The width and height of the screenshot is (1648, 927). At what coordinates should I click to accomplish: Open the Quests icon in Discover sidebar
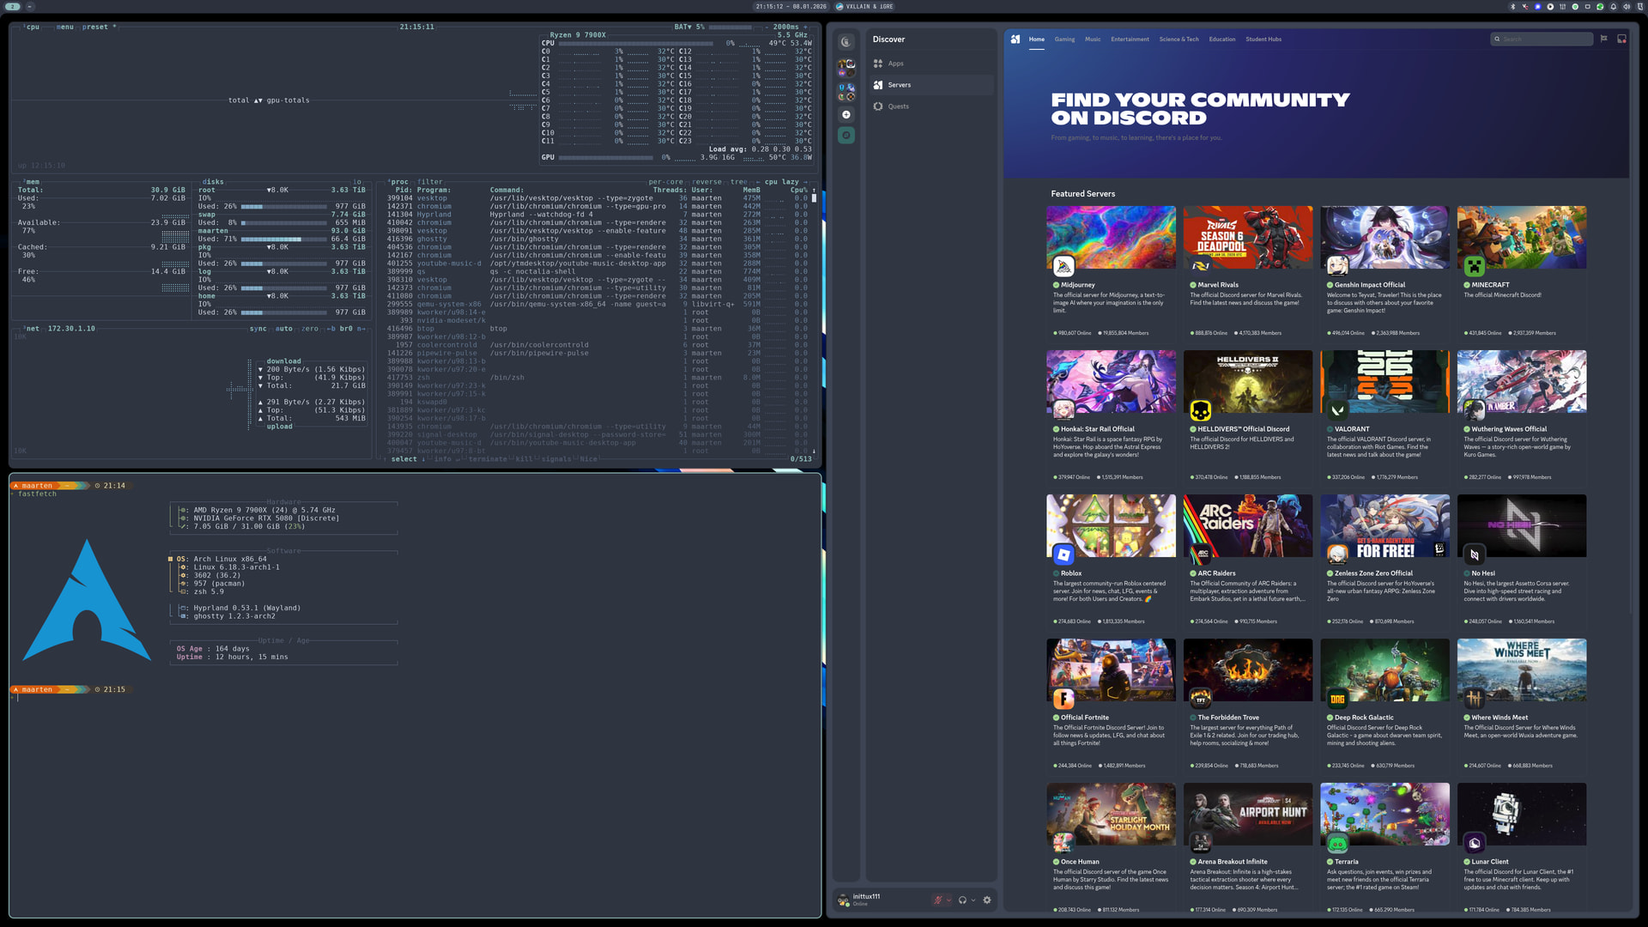(x=878, y=106)
